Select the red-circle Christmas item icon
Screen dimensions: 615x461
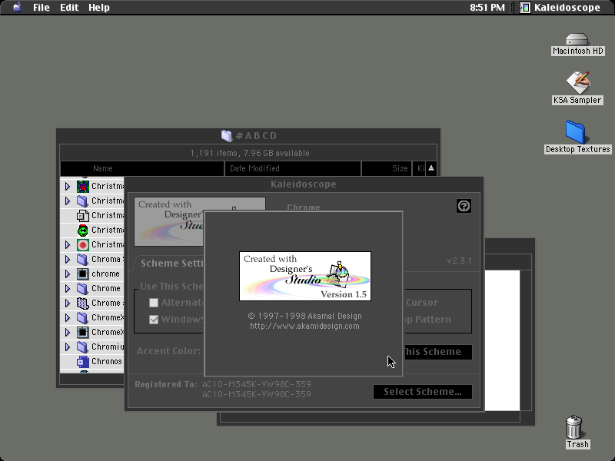[x=83, y=245]
